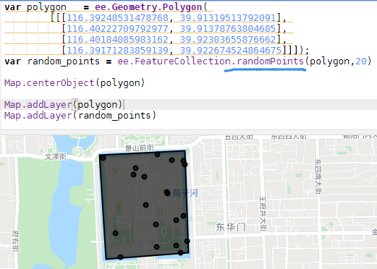Select the coordinate 116.39248531478768
377x269 pixels.
(117, 18)
